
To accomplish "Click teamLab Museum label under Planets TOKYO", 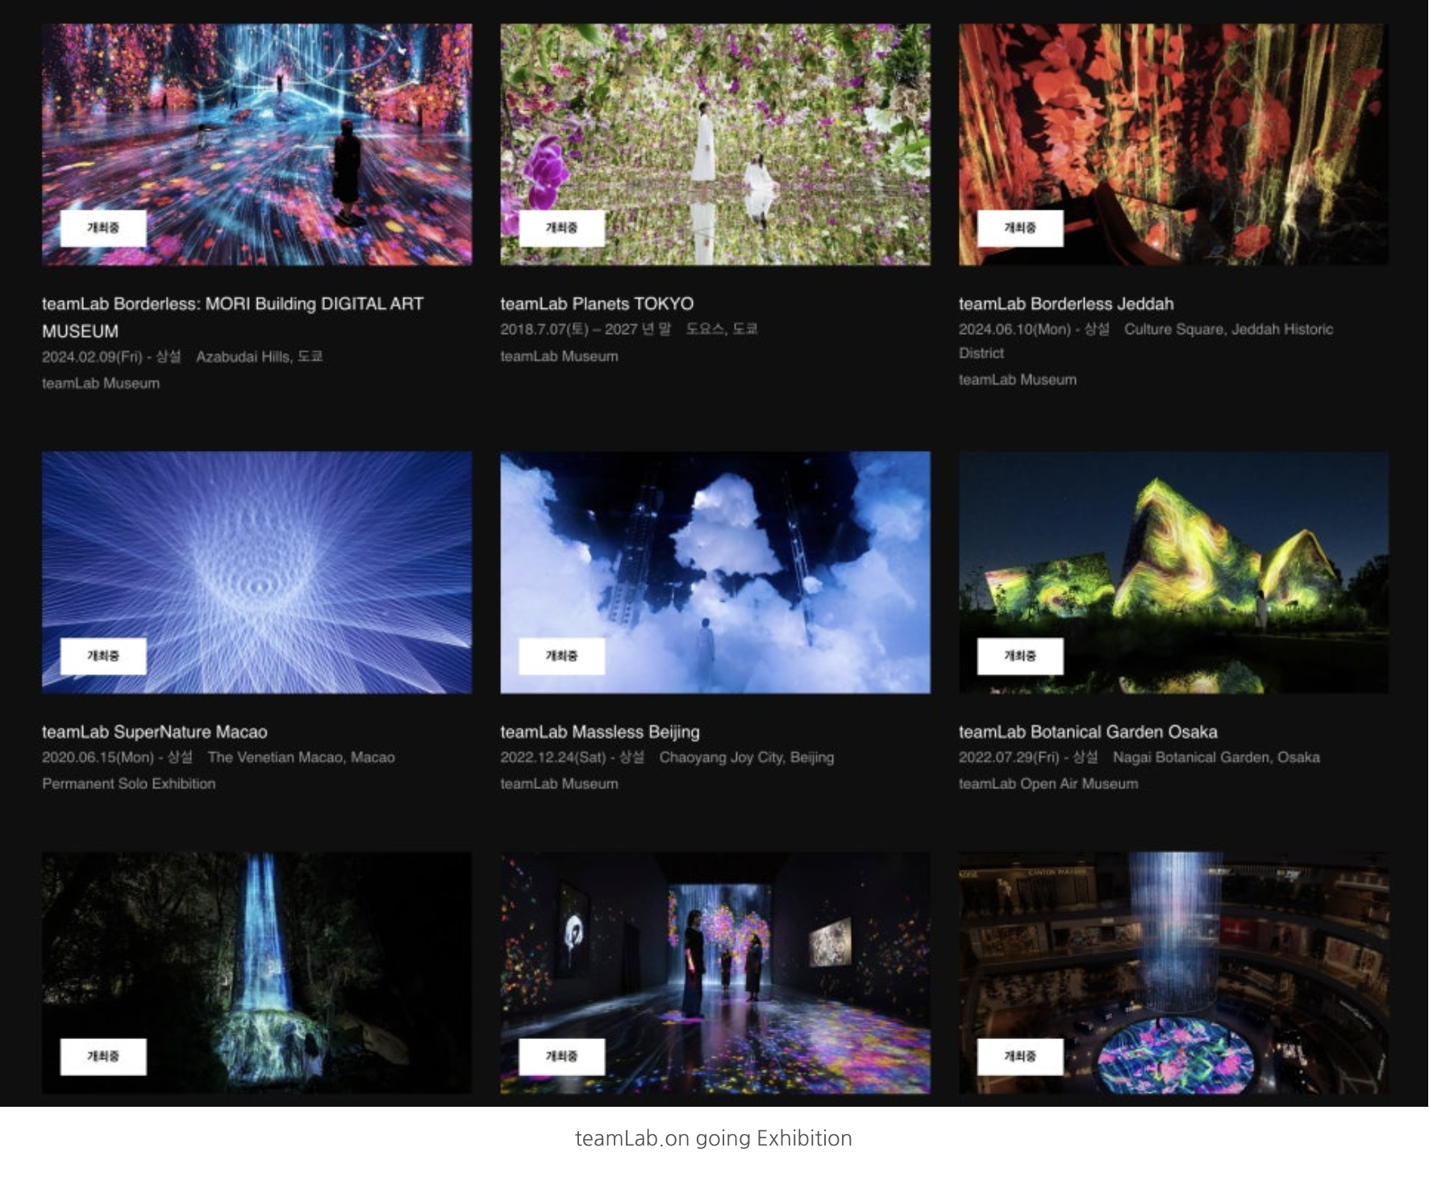I will [x=559, y=356].
